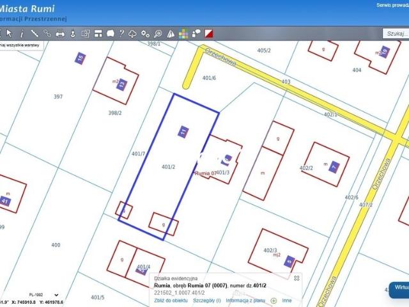
Task: Click the link chain icon
Action: click(47, 33)
